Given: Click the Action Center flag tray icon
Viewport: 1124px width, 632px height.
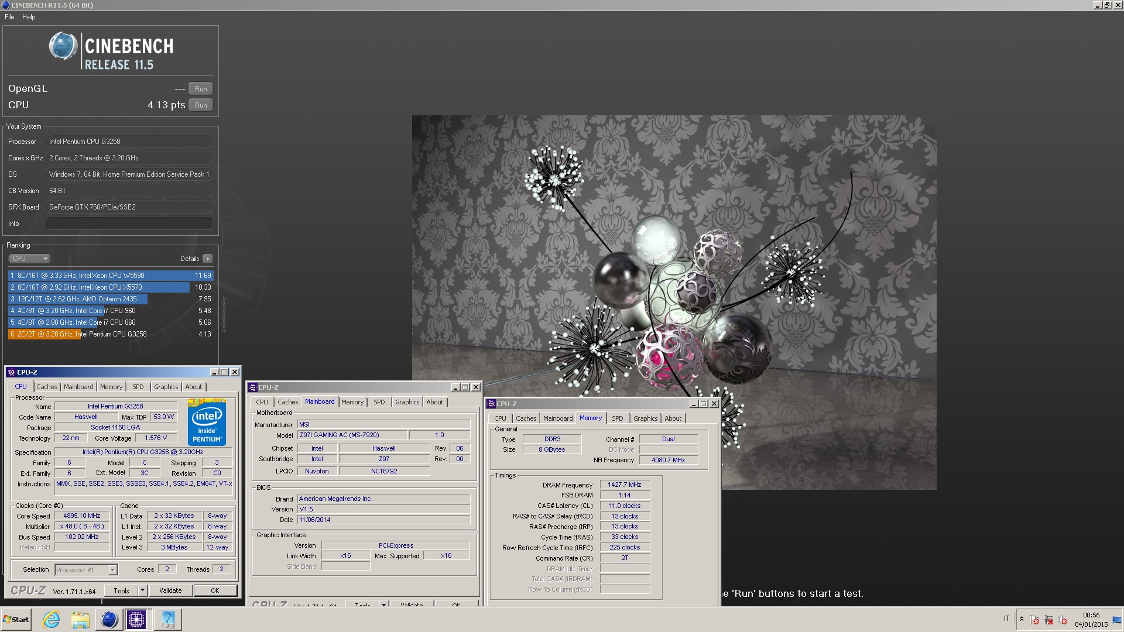Looking at the screenshot, I should [1034, 620].
